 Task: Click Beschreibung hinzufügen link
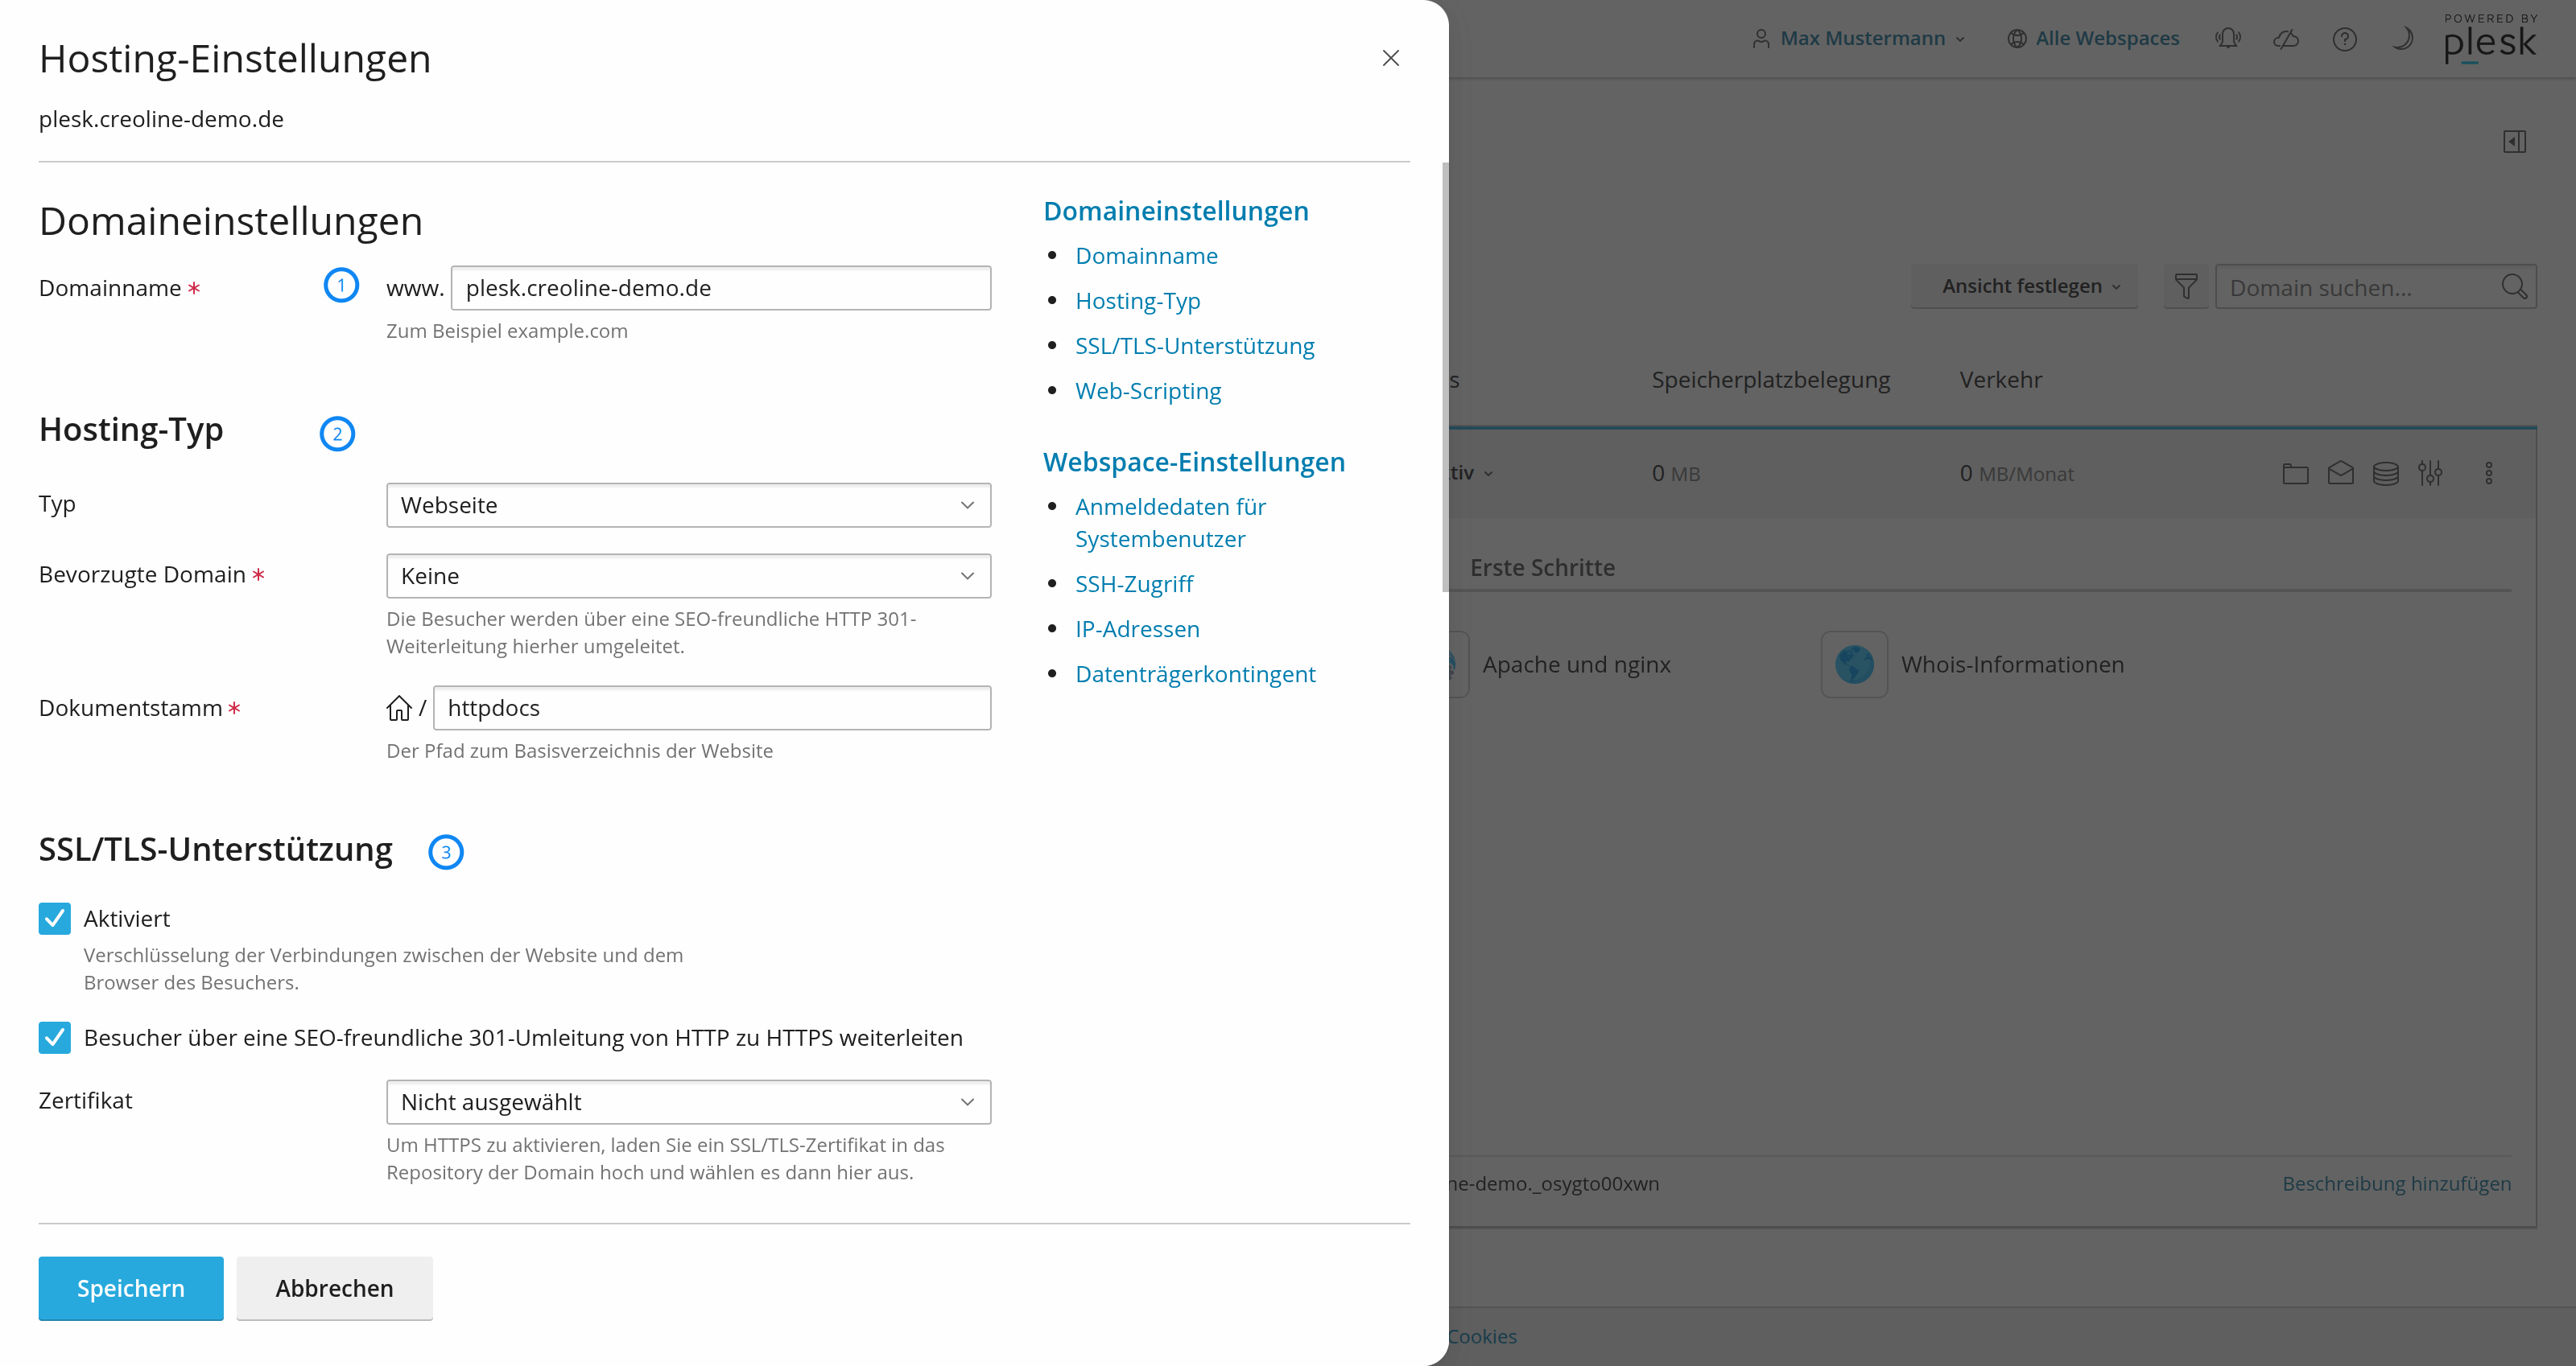[2396, 1183]
